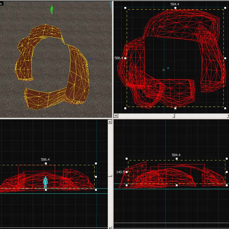Click the bottom-right selection handle in top view
Image resolution: width=229 pixels, height=229 pixels.
tap(225, 108)
